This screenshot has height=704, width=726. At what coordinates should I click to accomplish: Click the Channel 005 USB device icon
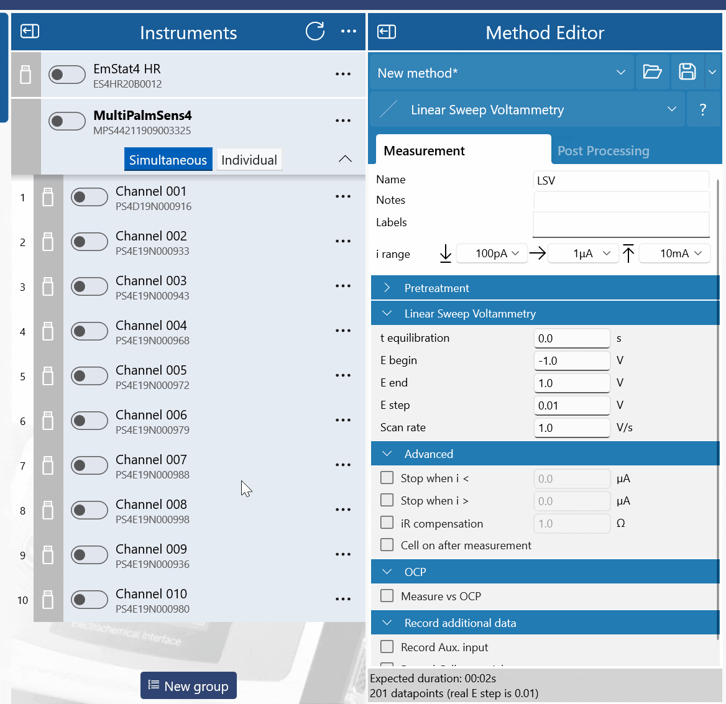click(48, 376)
